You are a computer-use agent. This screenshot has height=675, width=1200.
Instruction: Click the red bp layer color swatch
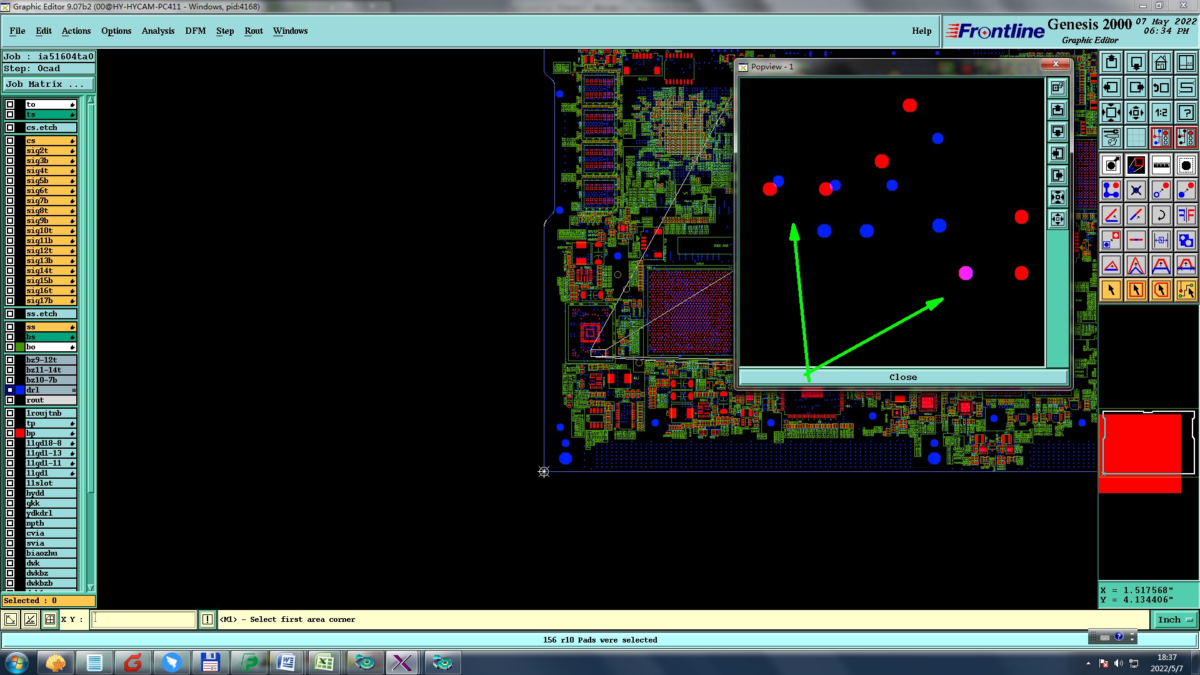[20, 433]
